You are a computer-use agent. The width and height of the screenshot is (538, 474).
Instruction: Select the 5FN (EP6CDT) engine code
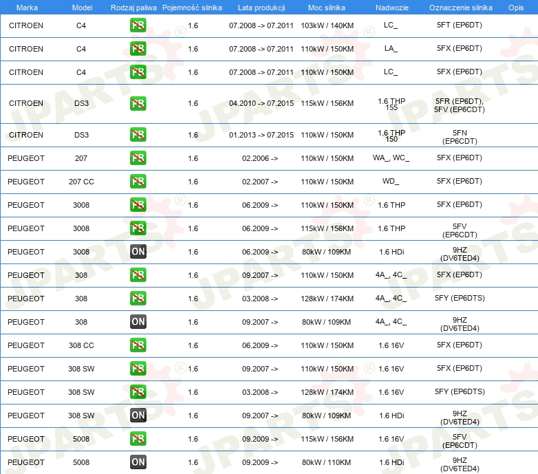pos(460,137)
